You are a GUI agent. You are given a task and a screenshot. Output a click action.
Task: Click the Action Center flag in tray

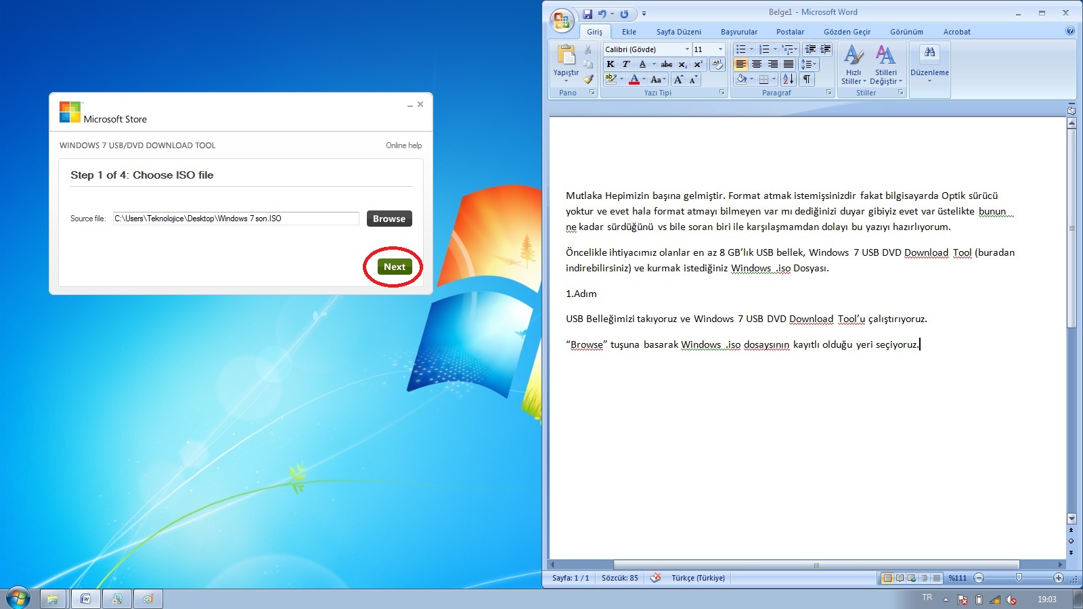point(963,600)
